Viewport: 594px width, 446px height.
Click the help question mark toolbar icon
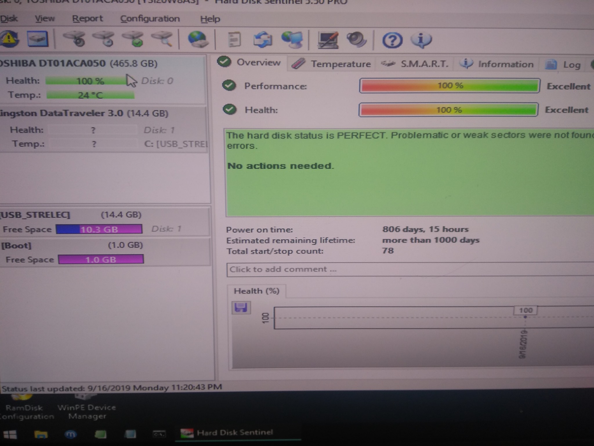coord(392,40)
